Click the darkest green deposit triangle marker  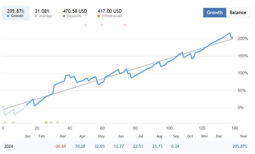46,122
